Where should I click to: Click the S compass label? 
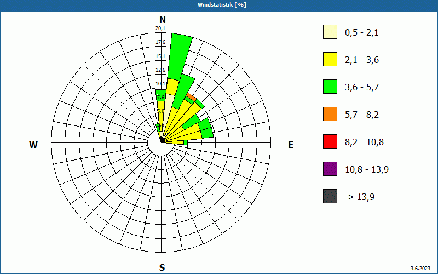pos(162,267)
